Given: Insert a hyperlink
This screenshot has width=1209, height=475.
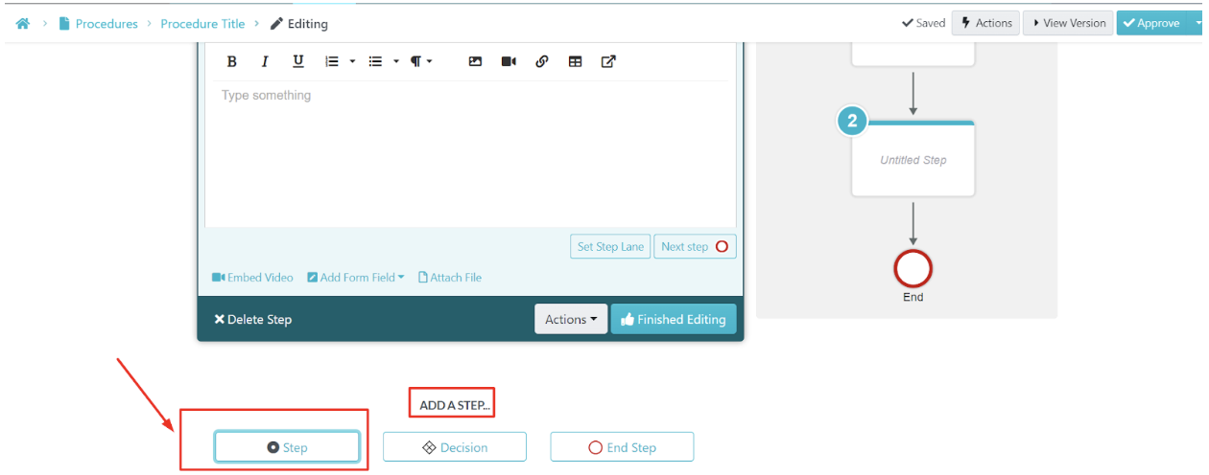Looking at the screenshot, I should tap(542, 61).
